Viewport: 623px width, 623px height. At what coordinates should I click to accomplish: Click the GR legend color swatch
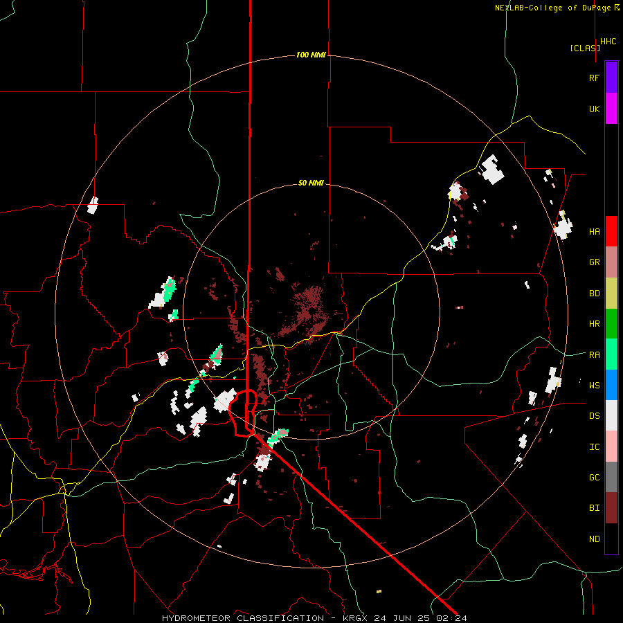(611, 262)
